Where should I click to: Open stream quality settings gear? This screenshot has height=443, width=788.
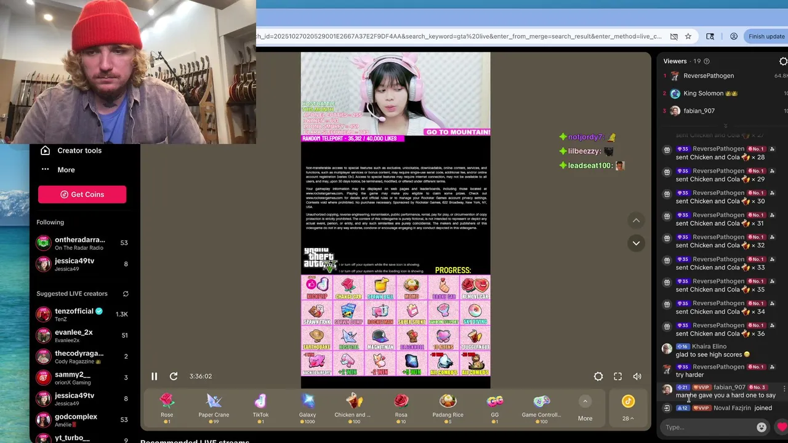[598, 377]
